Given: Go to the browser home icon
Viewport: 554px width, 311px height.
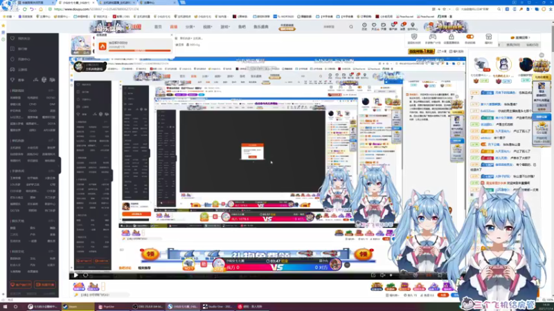Looking at the screenshot, I should tap(41, 9).
